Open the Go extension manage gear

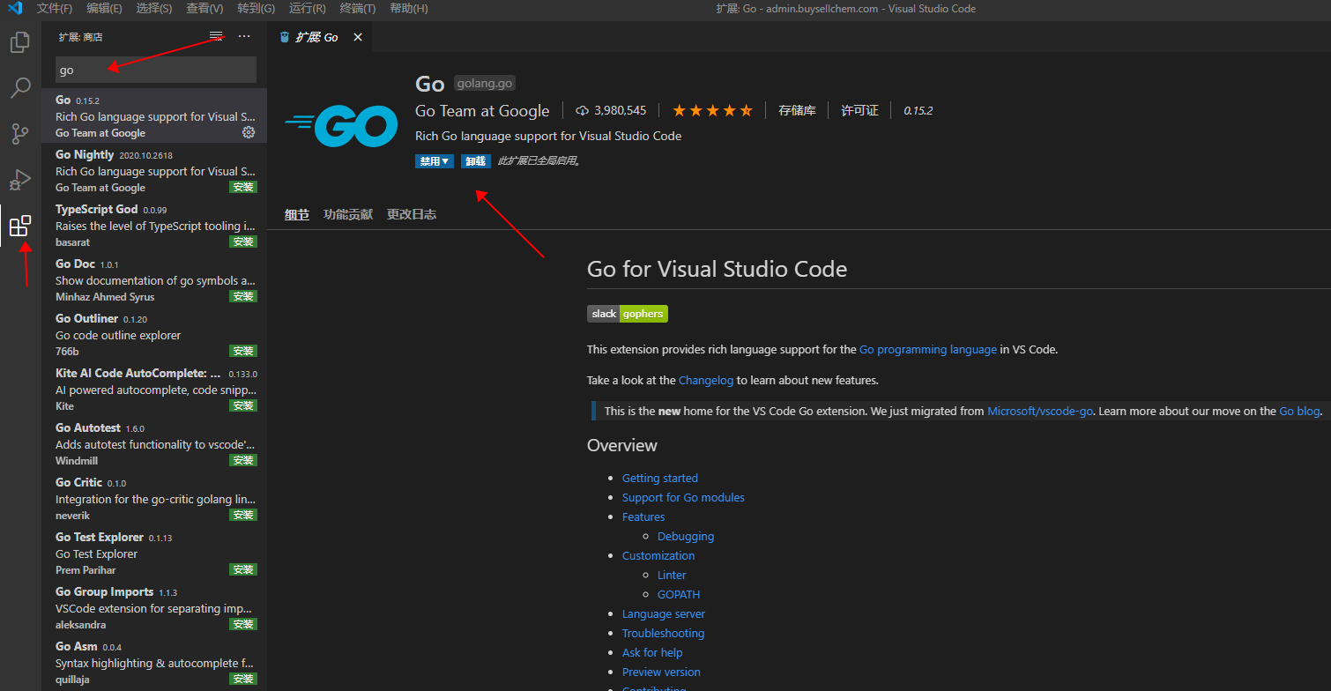click(x=249, y=132)
